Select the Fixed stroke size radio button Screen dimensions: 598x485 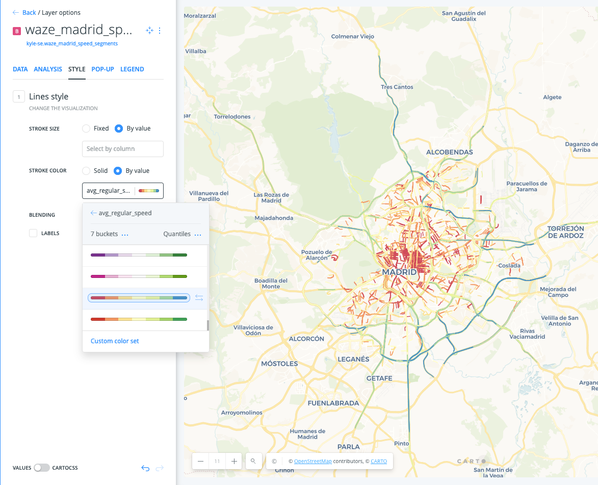pyautogui.click(x=86, y=129)
